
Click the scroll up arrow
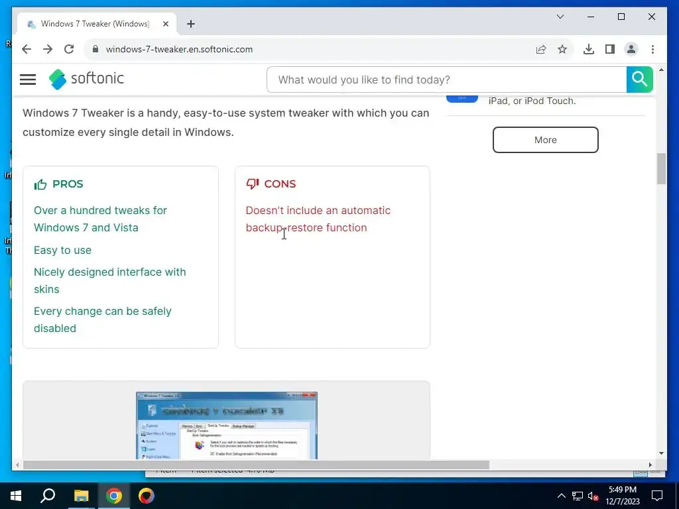coord(661,70)
